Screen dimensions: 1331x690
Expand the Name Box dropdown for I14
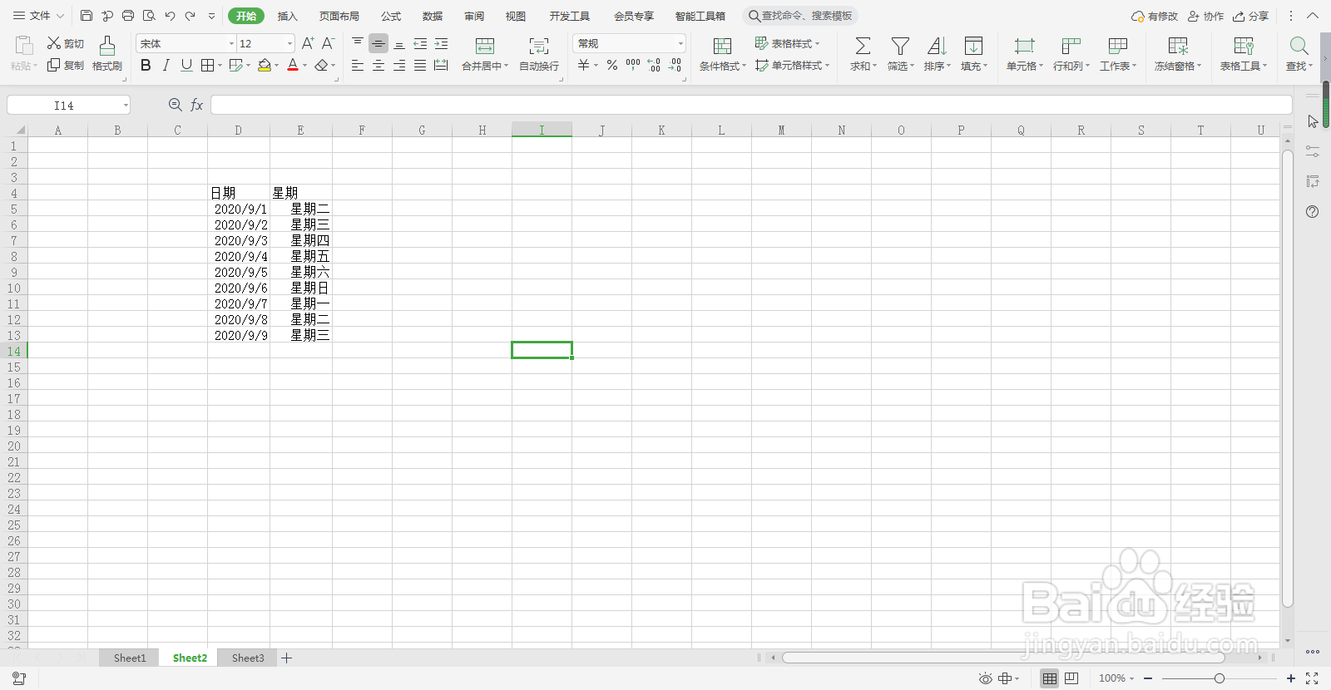(x=126, y=105)
